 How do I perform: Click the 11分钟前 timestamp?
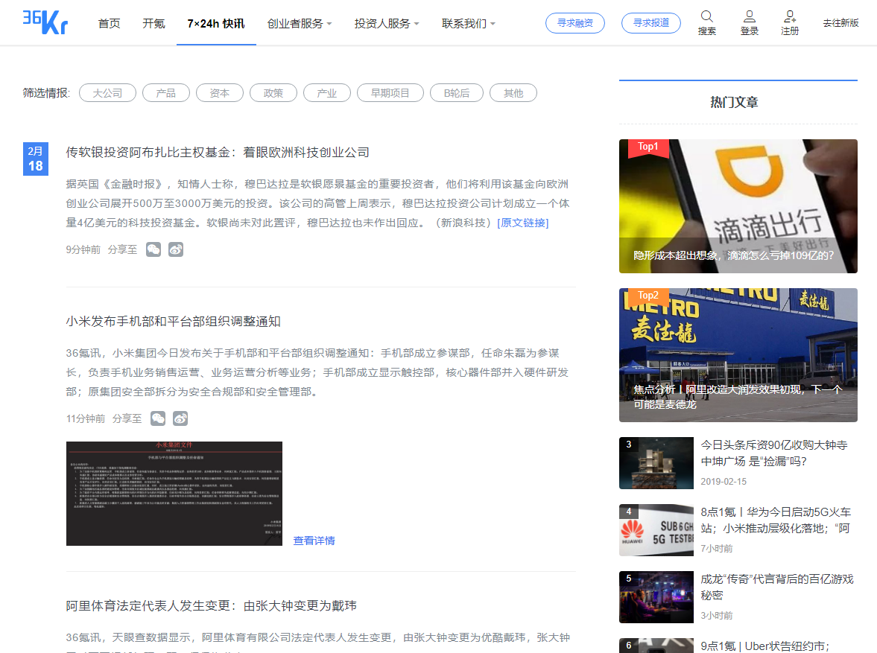[x=86, y=418]
